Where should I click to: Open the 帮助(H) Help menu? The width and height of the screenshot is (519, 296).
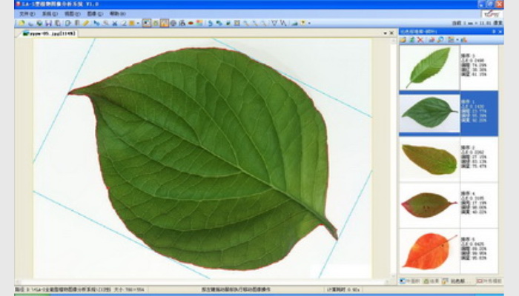pos(117,13)
